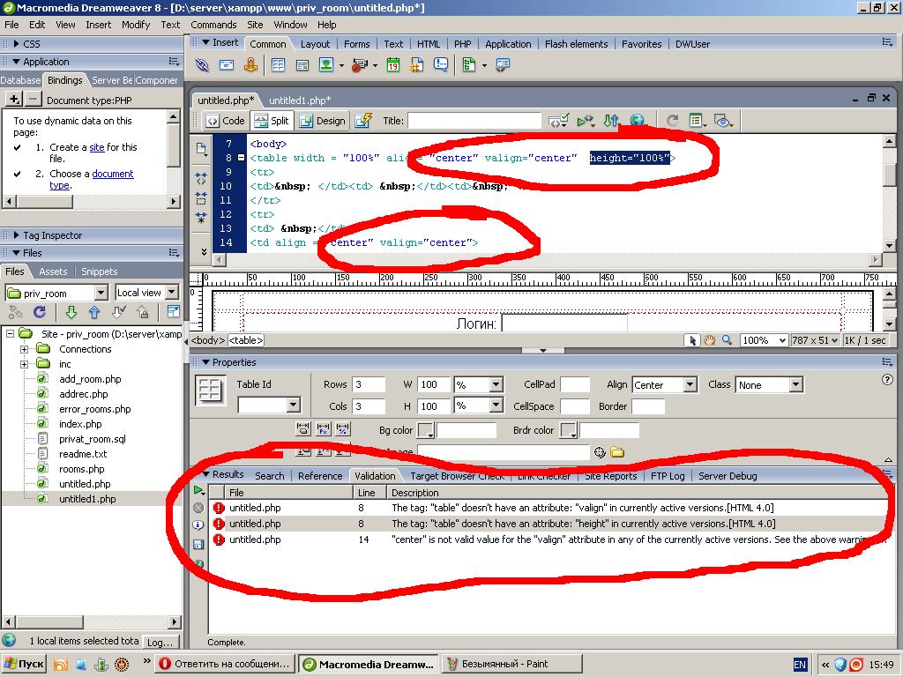Screen dimensions: 903x677
Task: Click Пуск Start button on taskbar
Action: point(23,665)
